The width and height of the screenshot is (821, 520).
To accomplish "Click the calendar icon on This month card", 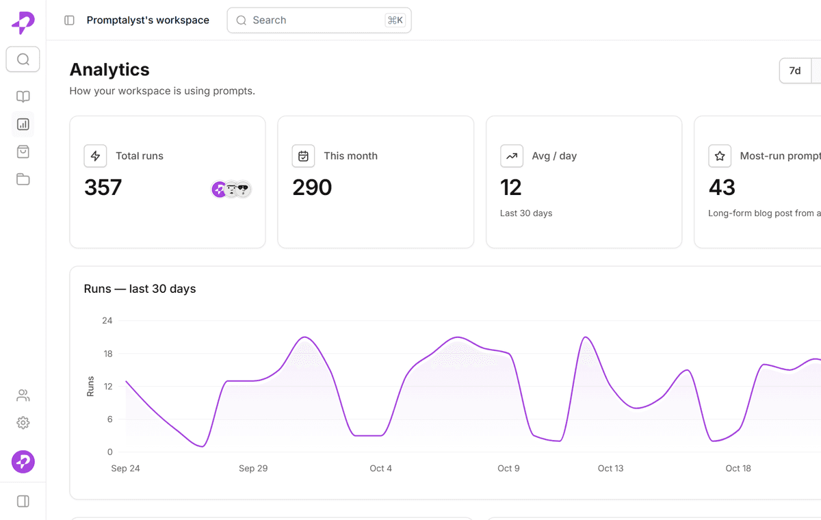I will (x=304, y=156).
